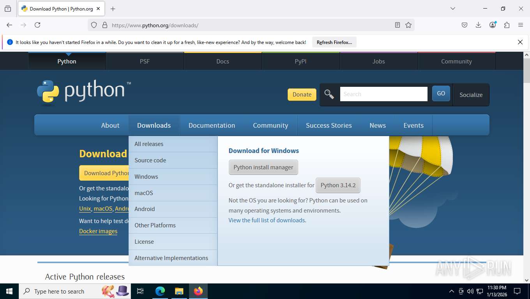Image resolution: width=530 pixels, height=299 pixels.
Task: Expand the list all tabs chevron
Action: tap(452, 9)
